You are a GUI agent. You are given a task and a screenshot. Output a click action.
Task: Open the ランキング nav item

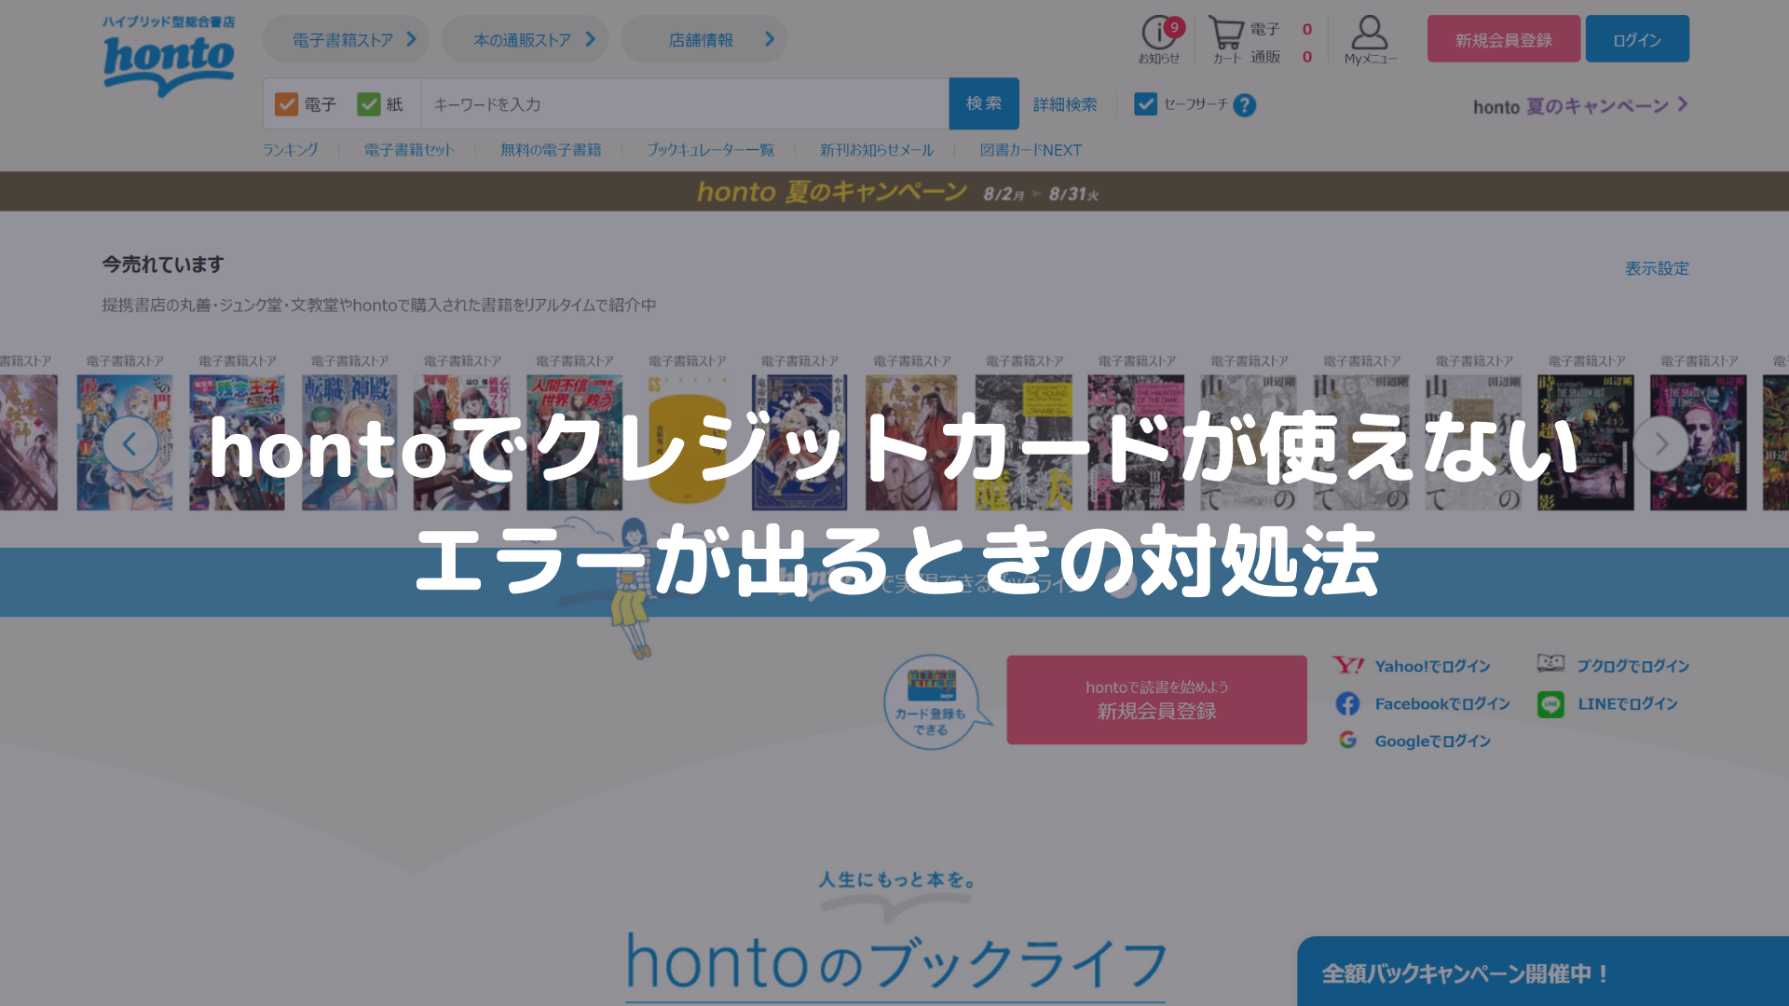[290, 150]
